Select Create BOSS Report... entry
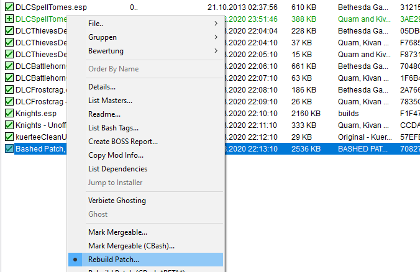The width and height of the screenshot is (420, 272). [123, 142]
